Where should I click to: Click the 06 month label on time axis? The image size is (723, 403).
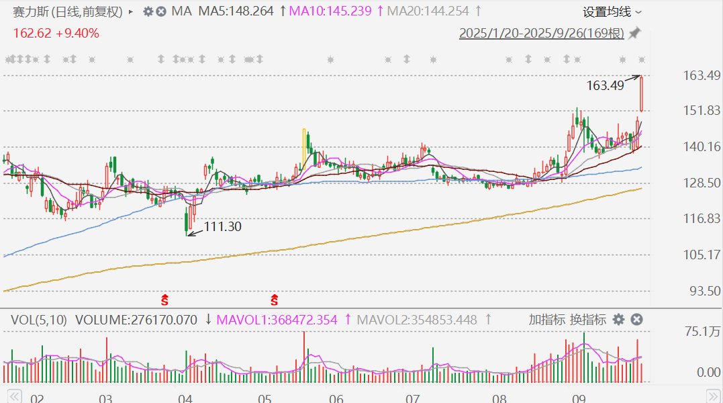(x=336, y=398)
